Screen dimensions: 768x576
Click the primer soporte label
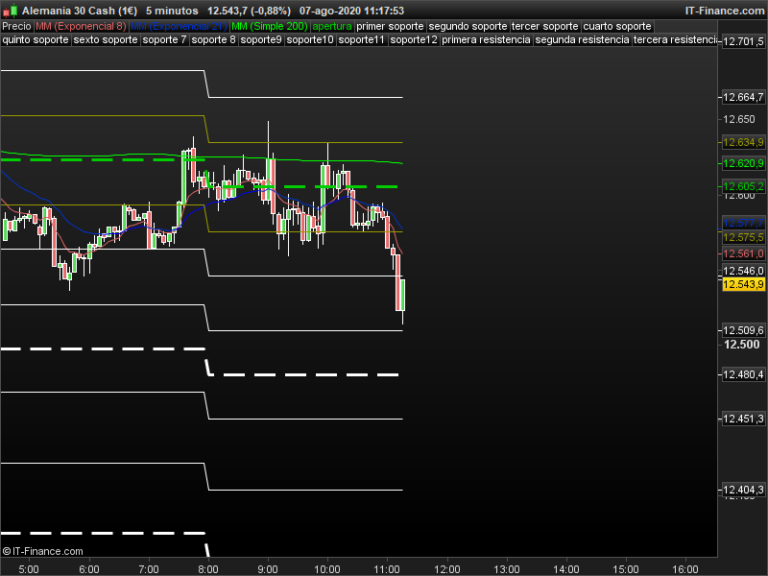point(390,27)
